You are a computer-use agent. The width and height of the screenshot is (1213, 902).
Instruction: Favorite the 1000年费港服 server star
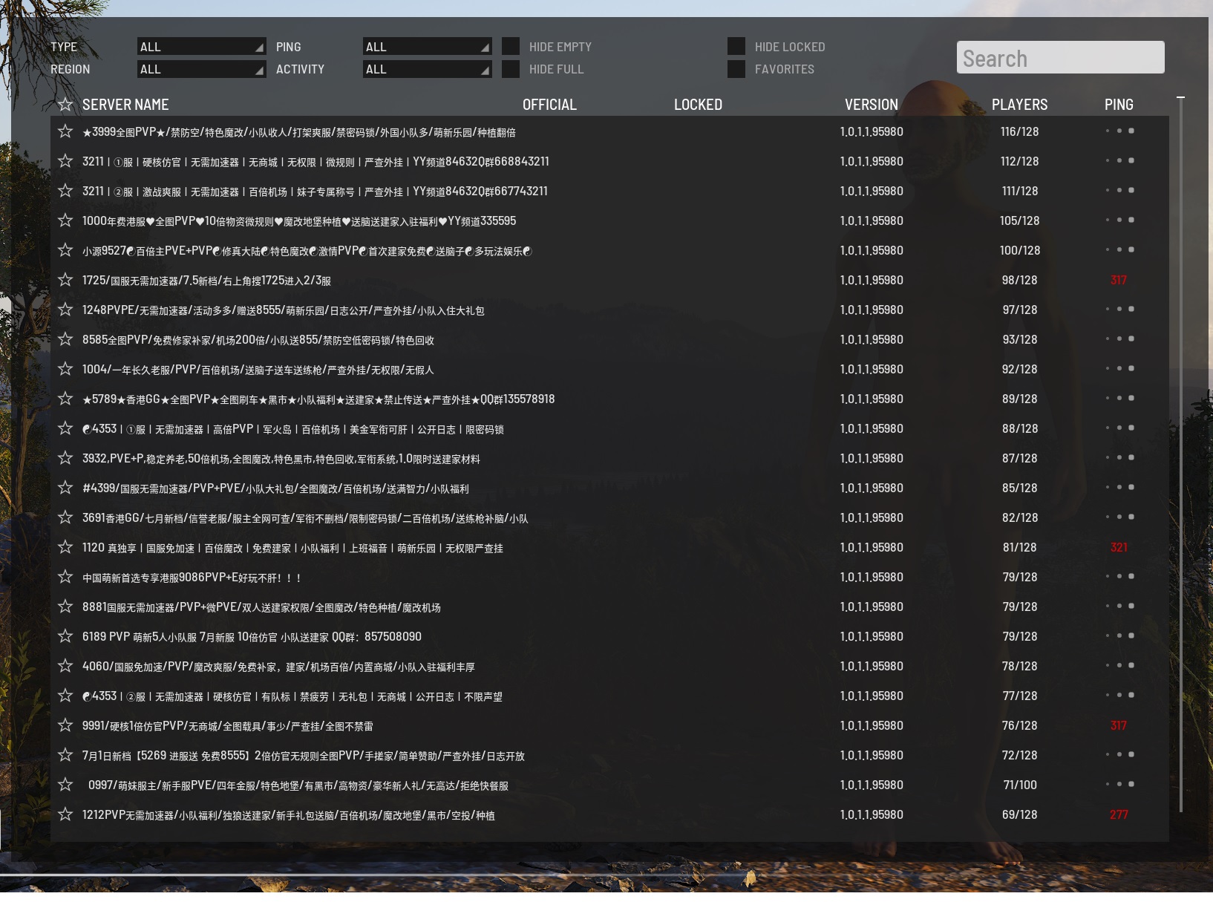[65, 220]
